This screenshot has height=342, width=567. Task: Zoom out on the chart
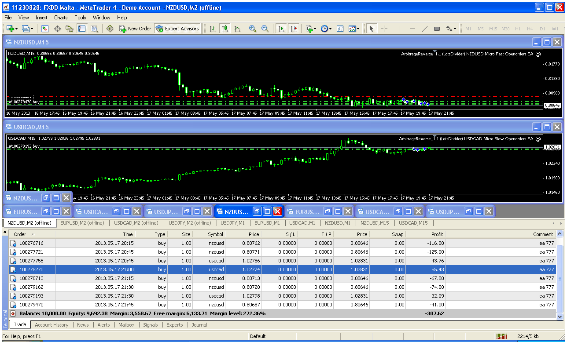pyautogui.click(x=265, y=29)
